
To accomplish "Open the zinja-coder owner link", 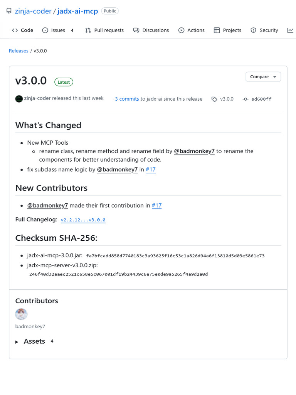I will 33,11.
